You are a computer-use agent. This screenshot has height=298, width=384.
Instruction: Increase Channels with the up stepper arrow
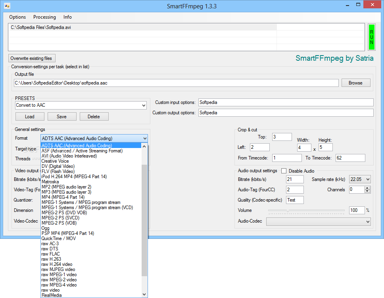(x=367, y=188)
